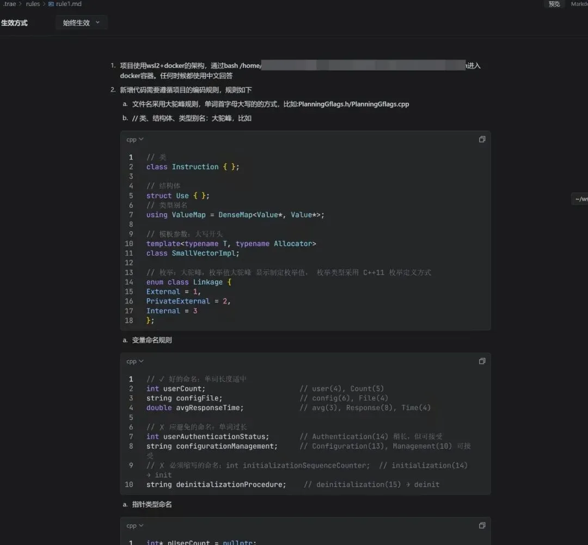Image resolution: width=588 pixels, height=545 pixels.
Task: Copy the pointer naming code block
Action: [x=482, y=525]
